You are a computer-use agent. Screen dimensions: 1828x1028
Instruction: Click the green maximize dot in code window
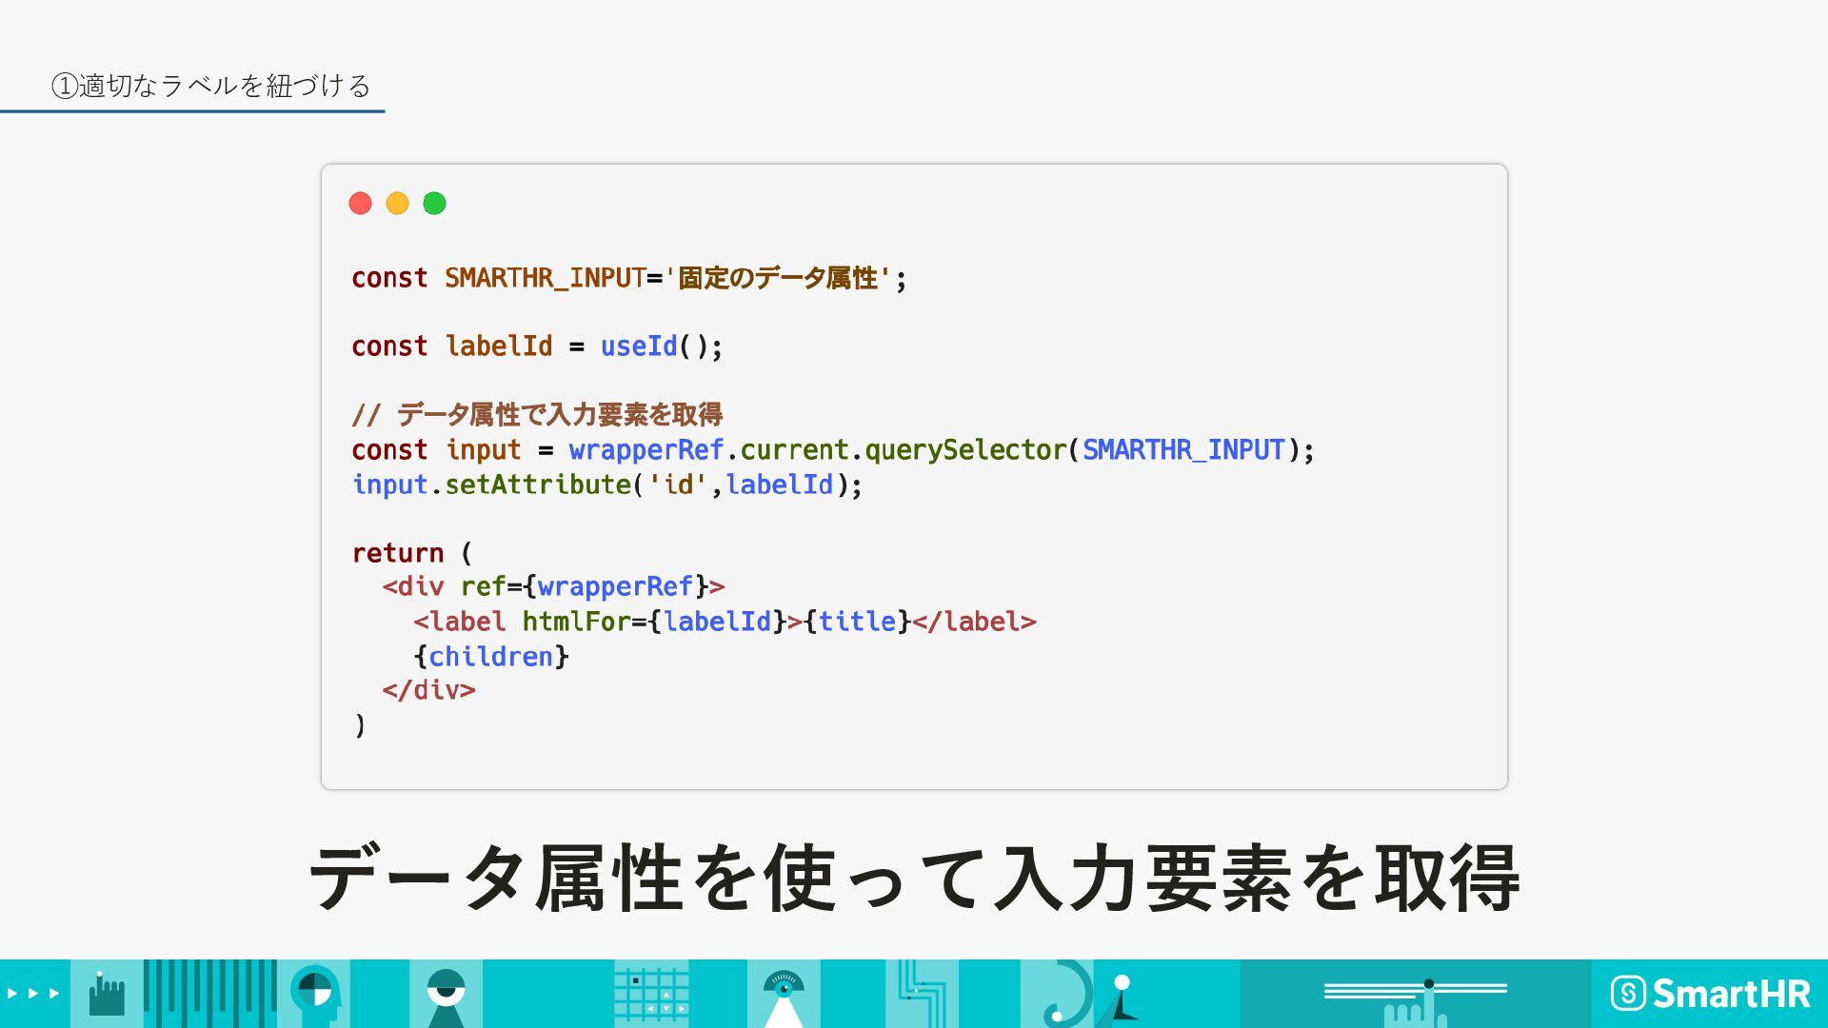(434, 204)
